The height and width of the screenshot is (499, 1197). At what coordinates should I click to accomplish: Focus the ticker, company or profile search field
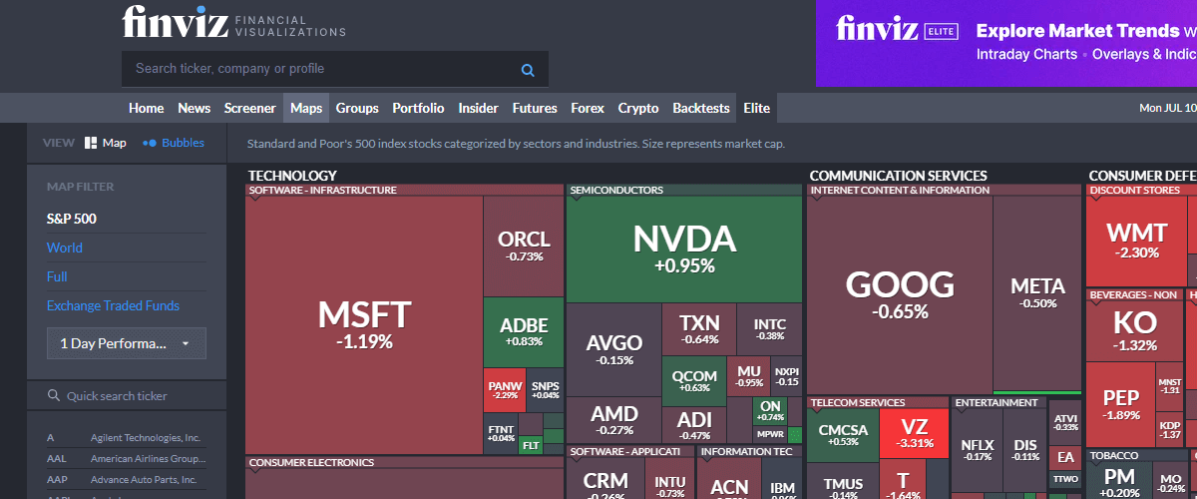tap(335, 69)
